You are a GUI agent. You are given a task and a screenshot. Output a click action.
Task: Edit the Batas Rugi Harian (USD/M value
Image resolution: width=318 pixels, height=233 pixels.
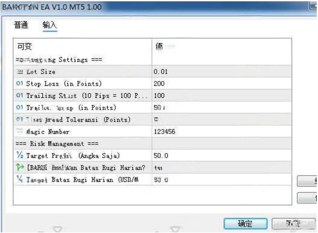pyautogui.click(x=221, y=180)
